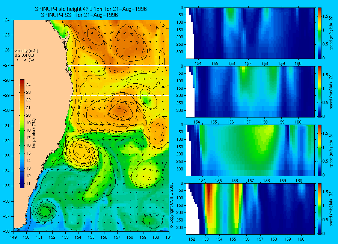Click the '-38' latitude label on the map axis

(x=6, y=231)
